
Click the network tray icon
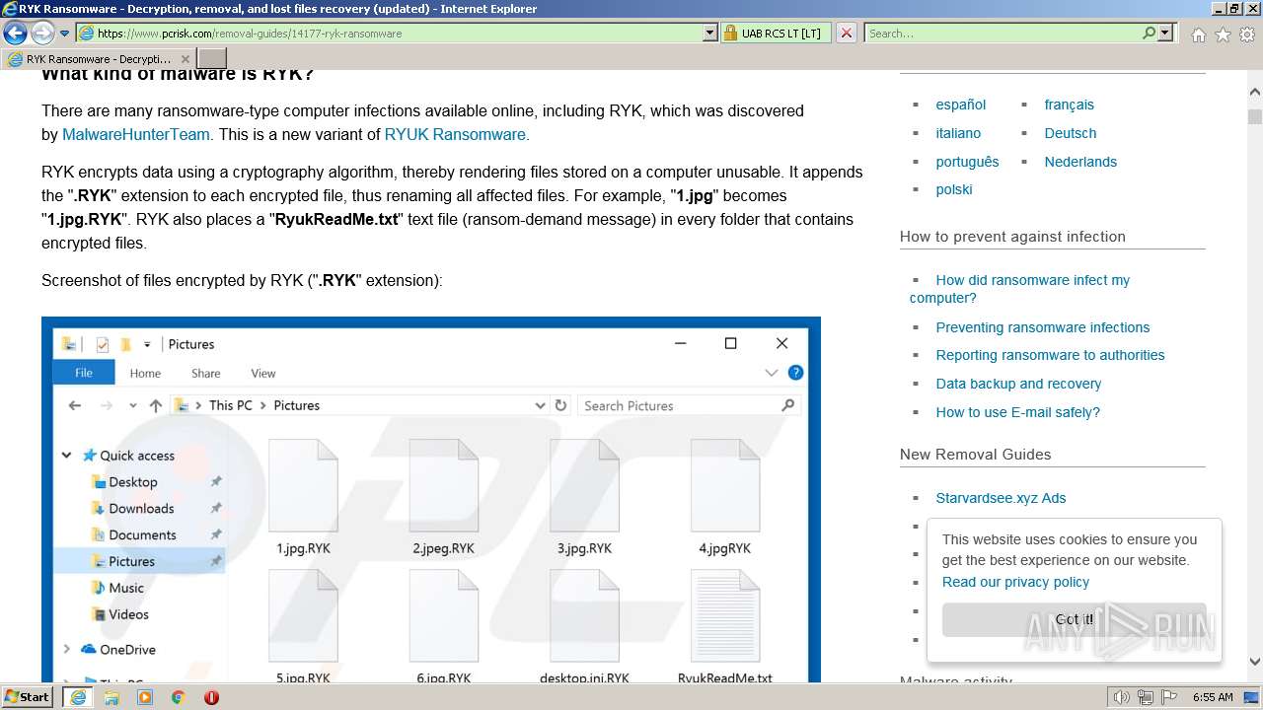1147,697
